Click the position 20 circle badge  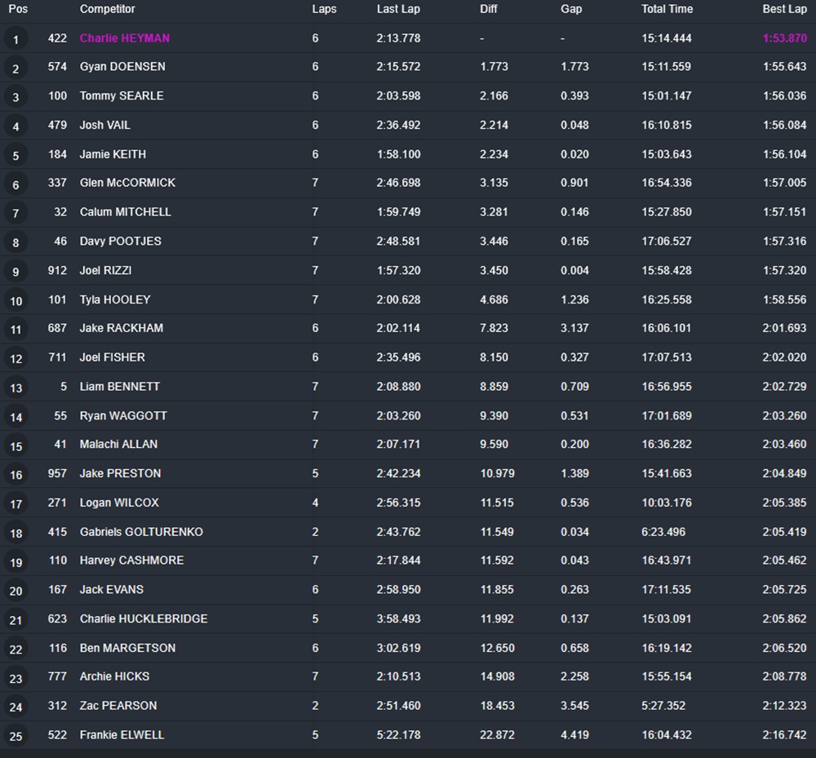[x=16, y=591]
